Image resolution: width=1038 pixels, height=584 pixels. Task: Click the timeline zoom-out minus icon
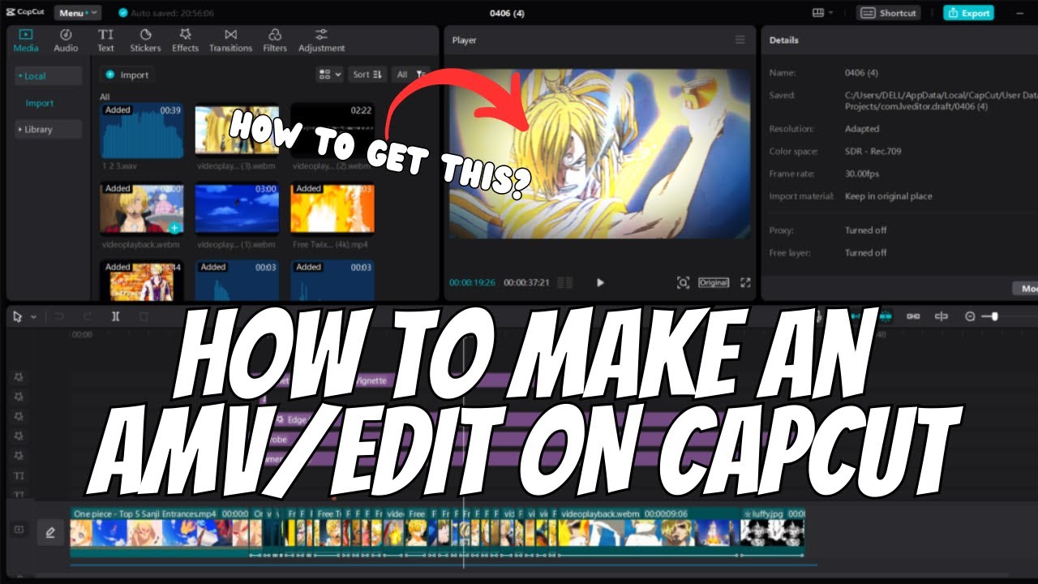tap(970, 316)
